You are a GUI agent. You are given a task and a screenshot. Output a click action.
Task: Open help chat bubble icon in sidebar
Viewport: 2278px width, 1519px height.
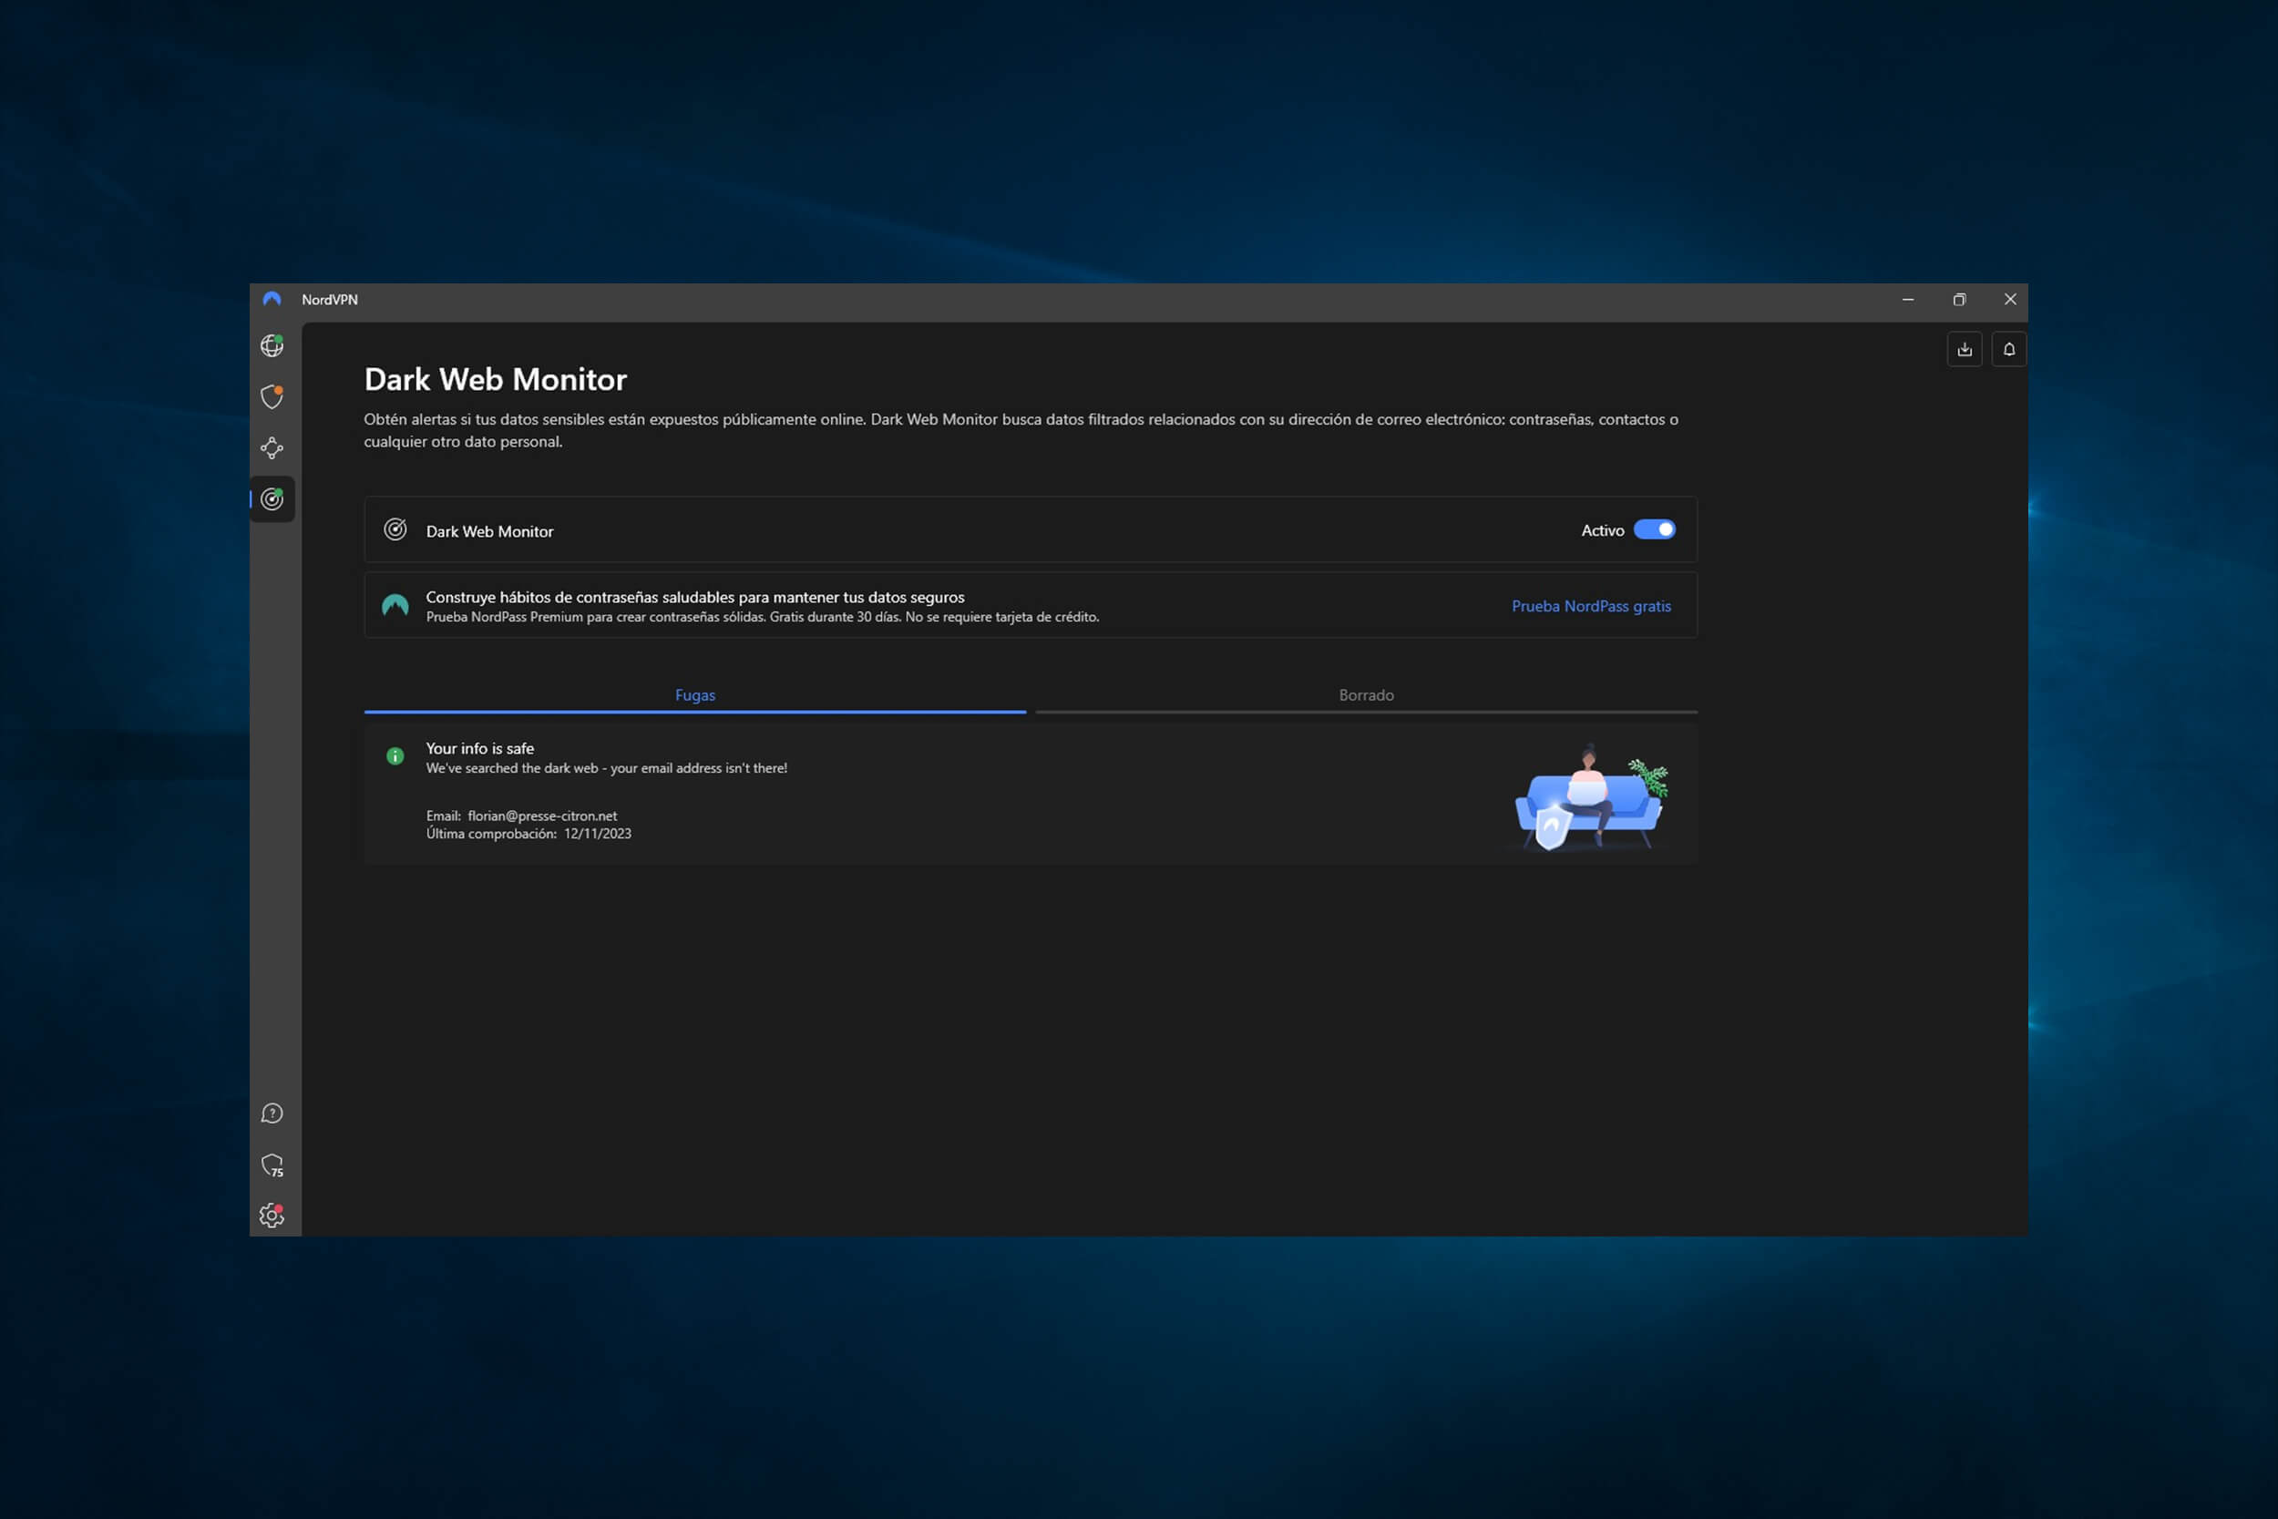[x=272, y=1114]
